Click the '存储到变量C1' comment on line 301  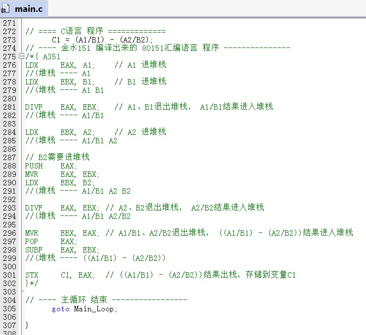[x=271, y=274]
